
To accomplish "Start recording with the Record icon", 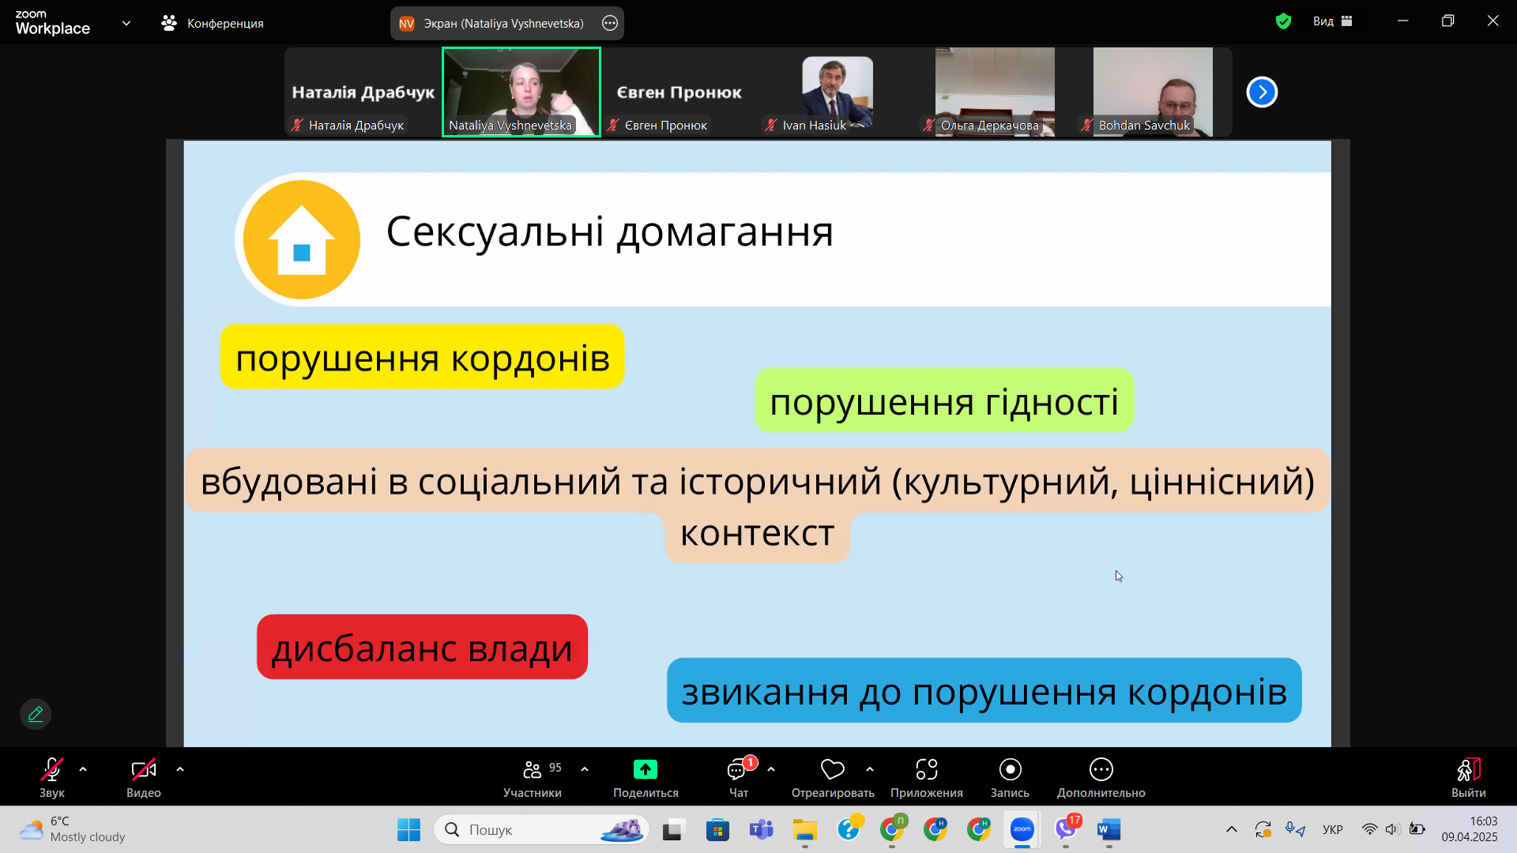I will click(x=1010, y=769).
